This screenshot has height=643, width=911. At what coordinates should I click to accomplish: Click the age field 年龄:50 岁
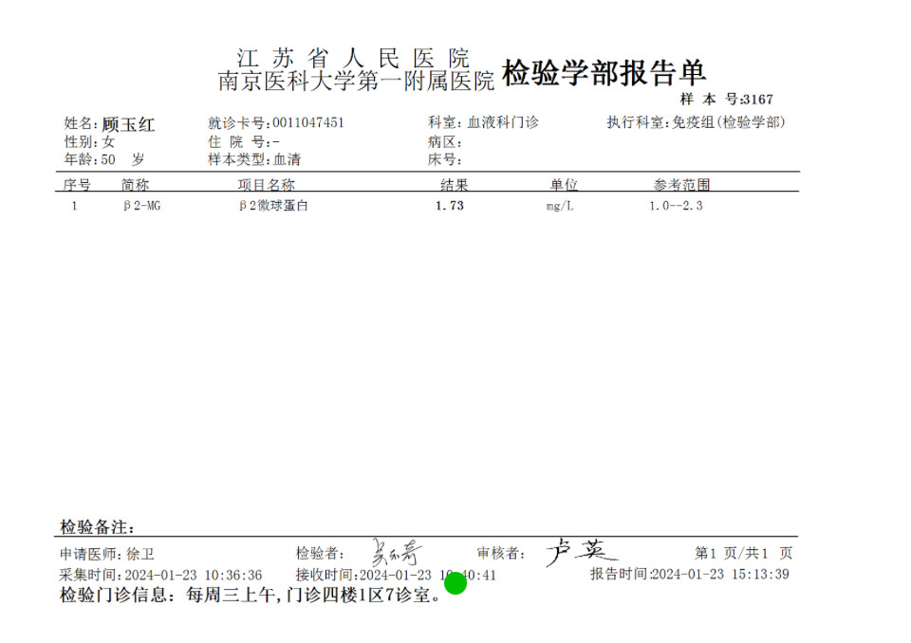pyautogui.click(x=104, y=159)
